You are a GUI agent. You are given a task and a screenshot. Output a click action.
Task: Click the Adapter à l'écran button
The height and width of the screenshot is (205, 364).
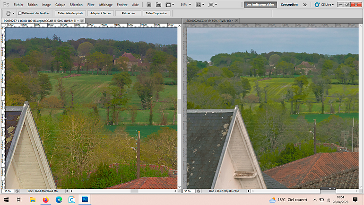100,13
